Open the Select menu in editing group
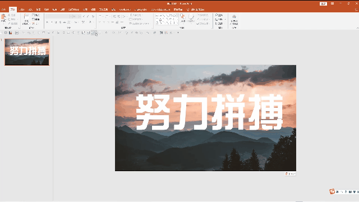The width and height of the screenshot is (359, 202). pyautogui.click(x=219, y=24)
